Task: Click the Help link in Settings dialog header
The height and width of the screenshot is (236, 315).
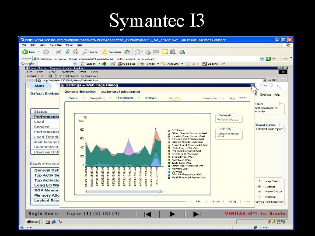Action: (x=231, y=98)
